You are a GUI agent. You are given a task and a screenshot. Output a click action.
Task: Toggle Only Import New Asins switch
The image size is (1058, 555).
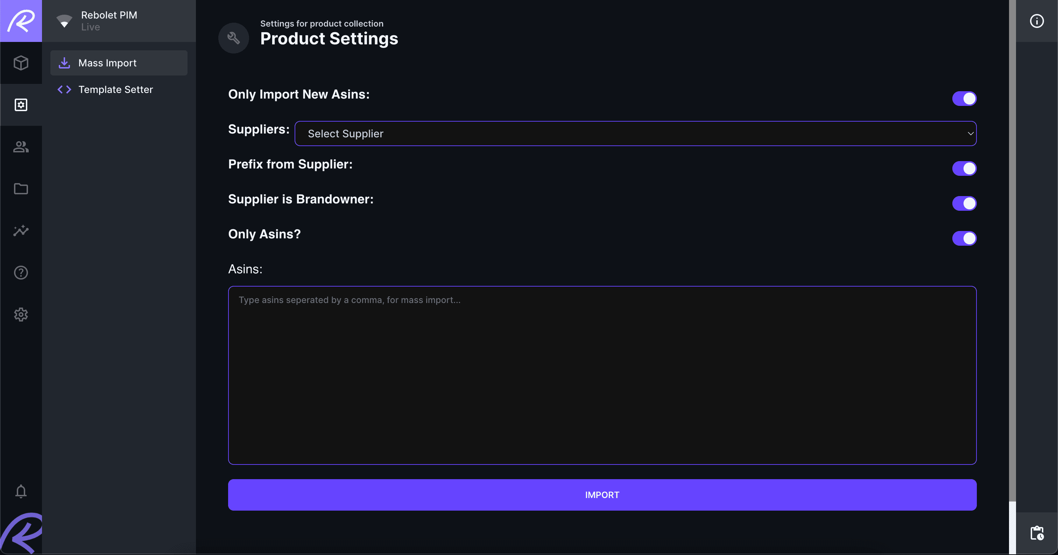964,99
